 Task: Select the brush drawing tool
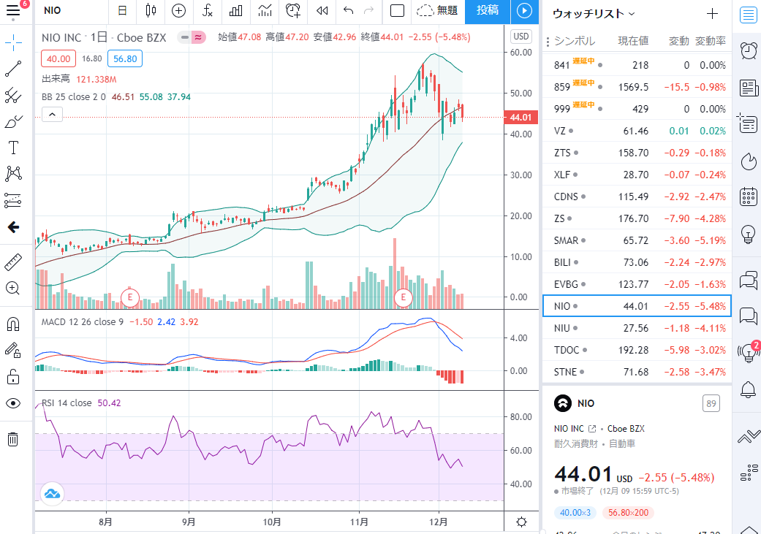pyautogui.click(x=13, y=122)
